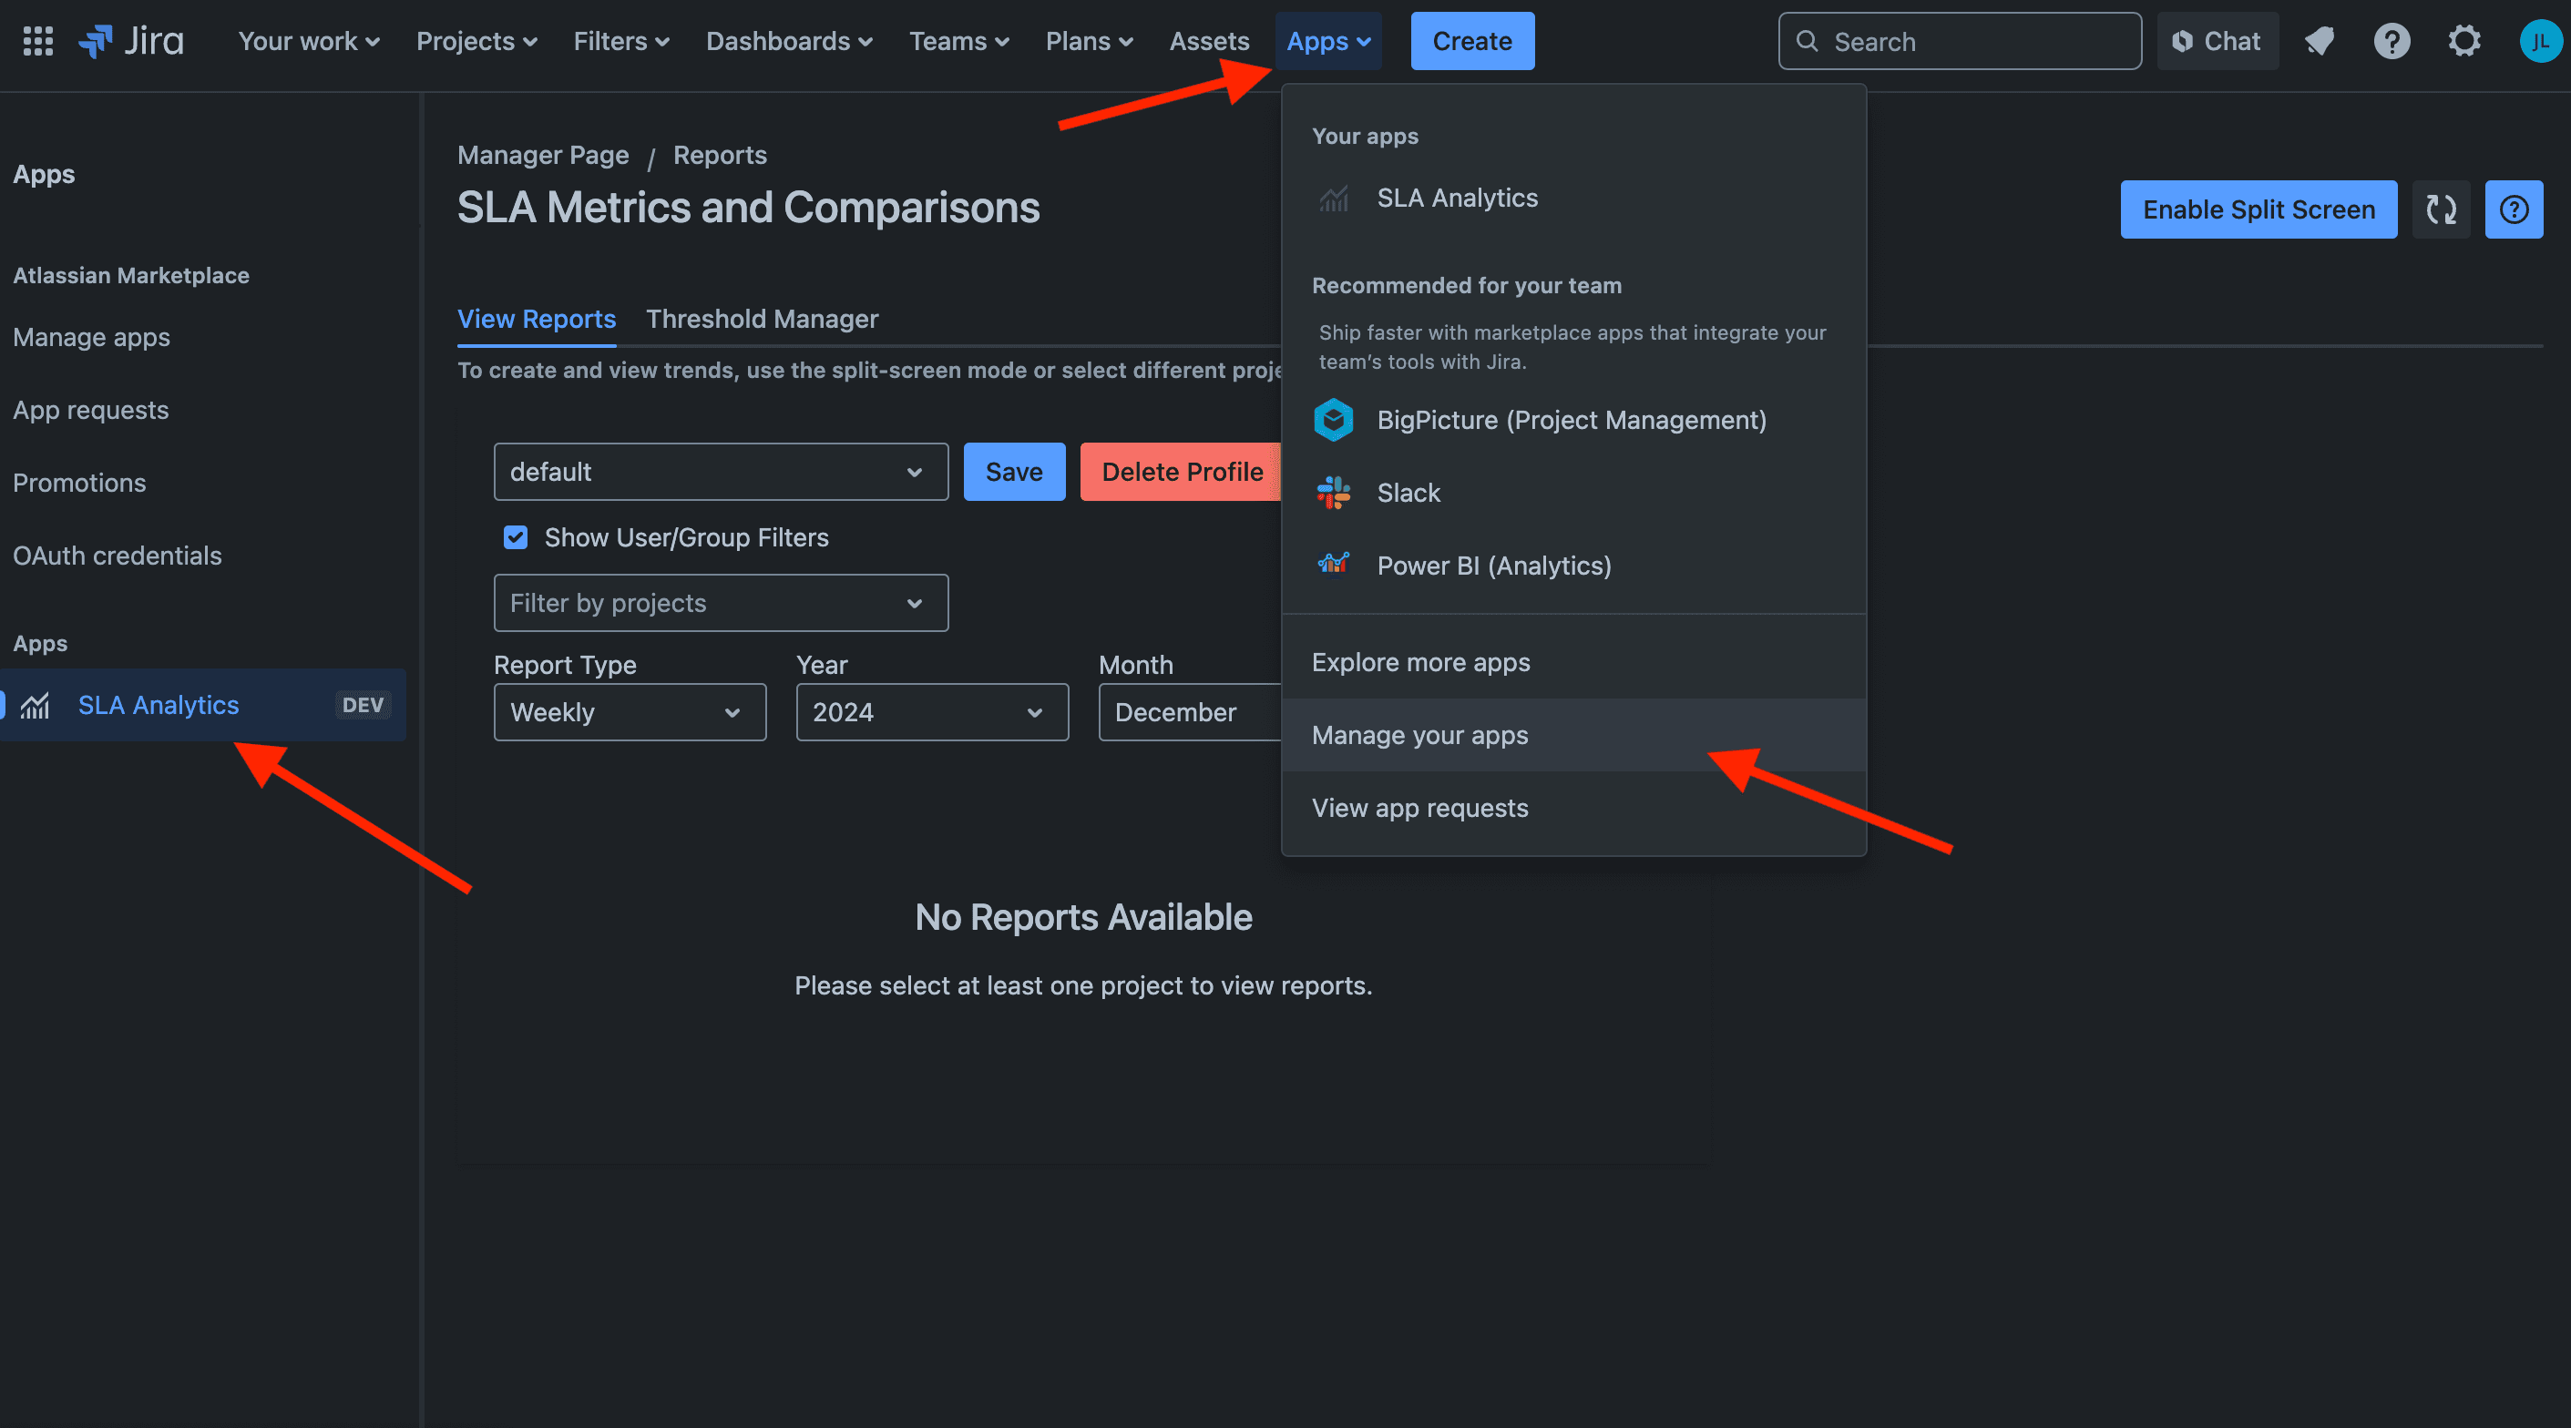Click SLA Analytics chart icon in Apps dropdown
Screen dimensions: 2571x1428
pos(1334,199)
